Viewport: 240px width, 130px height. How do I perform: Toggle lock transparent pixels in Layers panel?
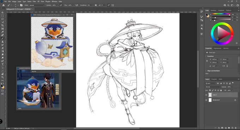pos(210,90)
